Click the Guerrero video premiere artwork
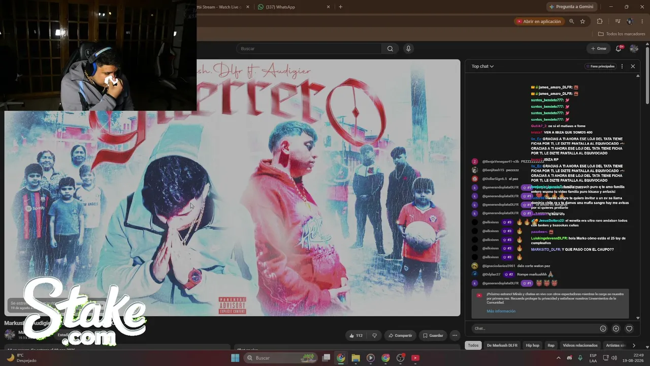 pos(232,188)
